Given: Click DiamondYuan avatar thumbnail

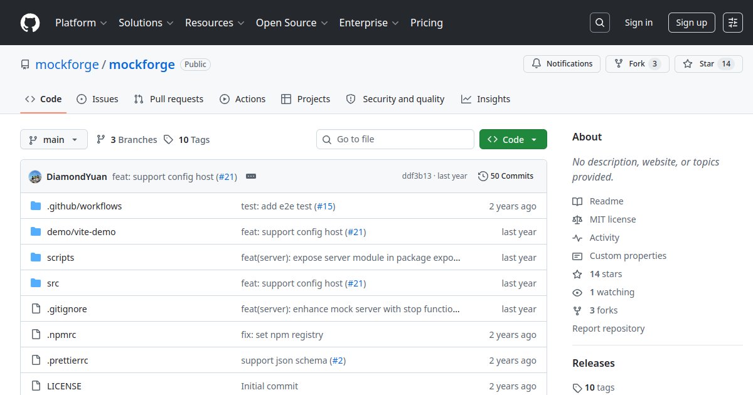Looking at the screenshot, I should (x=35, y=177).
